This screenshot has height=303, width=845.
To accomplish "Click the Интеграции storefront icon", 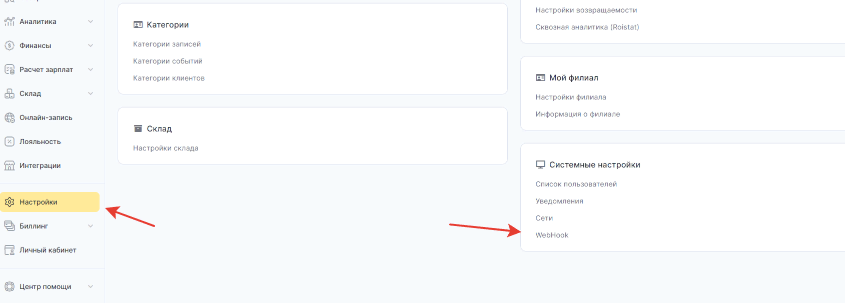I will tap(10, 165).
